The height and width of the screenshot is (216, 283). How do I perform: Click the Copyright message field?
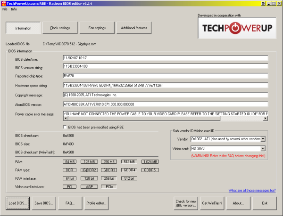166,95
